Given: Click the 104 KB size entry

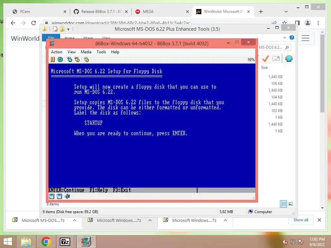Looking at the screenshot, I should click(x=277, y=97).
